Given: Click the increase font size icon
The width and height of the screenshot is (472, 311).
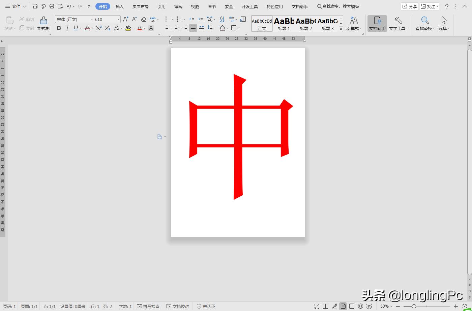Looking at the screenshot, I should point(125,19).
